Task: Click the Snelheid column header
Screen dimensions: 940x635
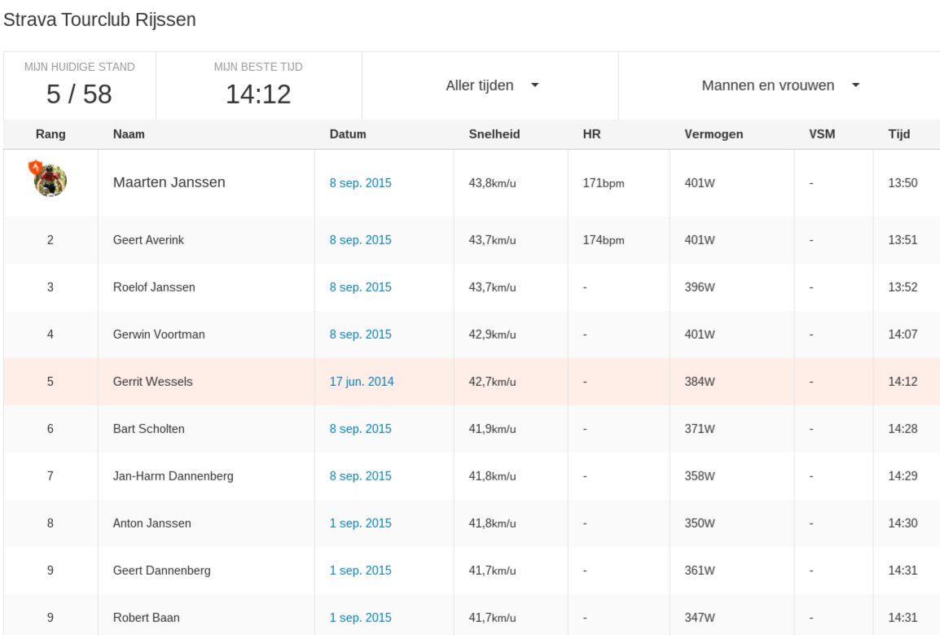Action: [494, 134]
